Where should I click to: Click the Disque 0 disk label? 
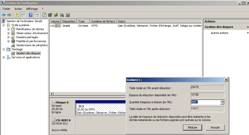coord(62,103)
